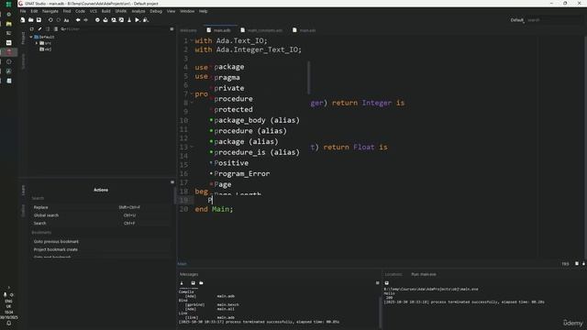
Task: Open File Explorer from the taskbar
Action: coord(8,24)
